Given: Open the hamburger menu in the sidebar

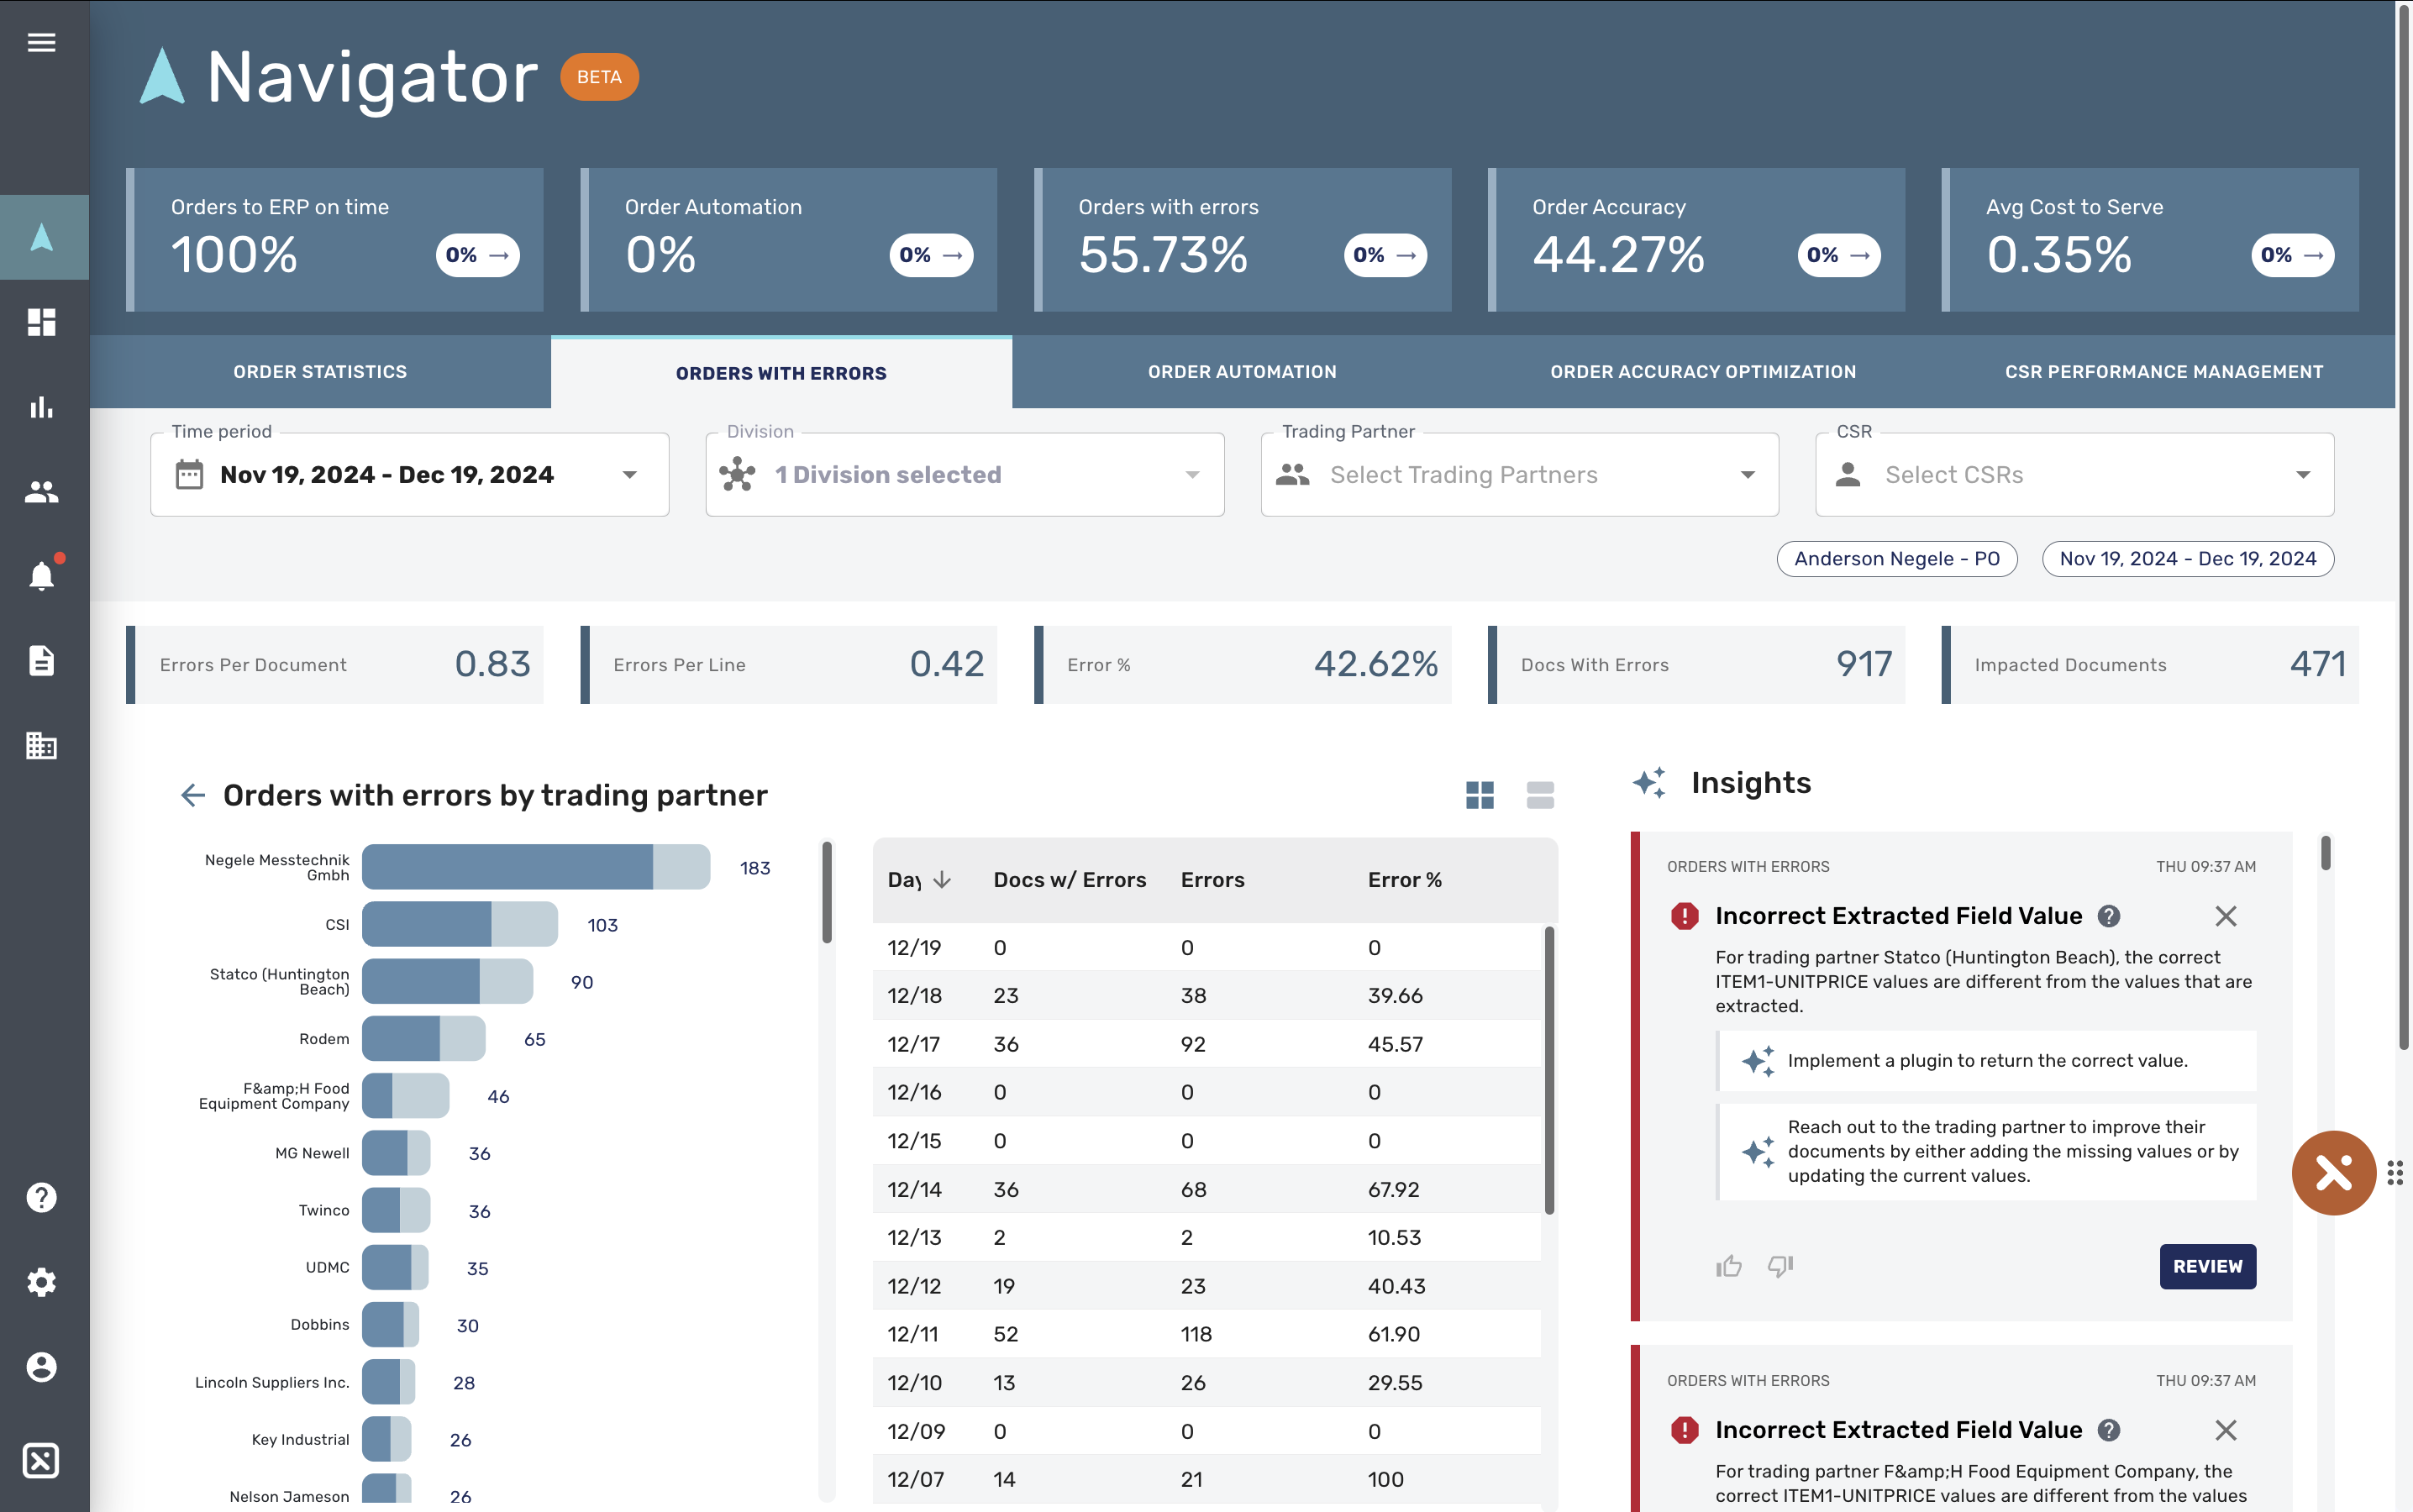Looking at the screenshot, I should 41,42.
